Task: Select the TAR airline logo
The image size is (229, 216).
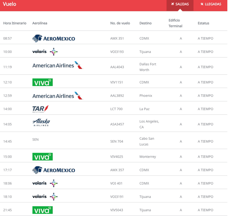Action: point(40,109)
